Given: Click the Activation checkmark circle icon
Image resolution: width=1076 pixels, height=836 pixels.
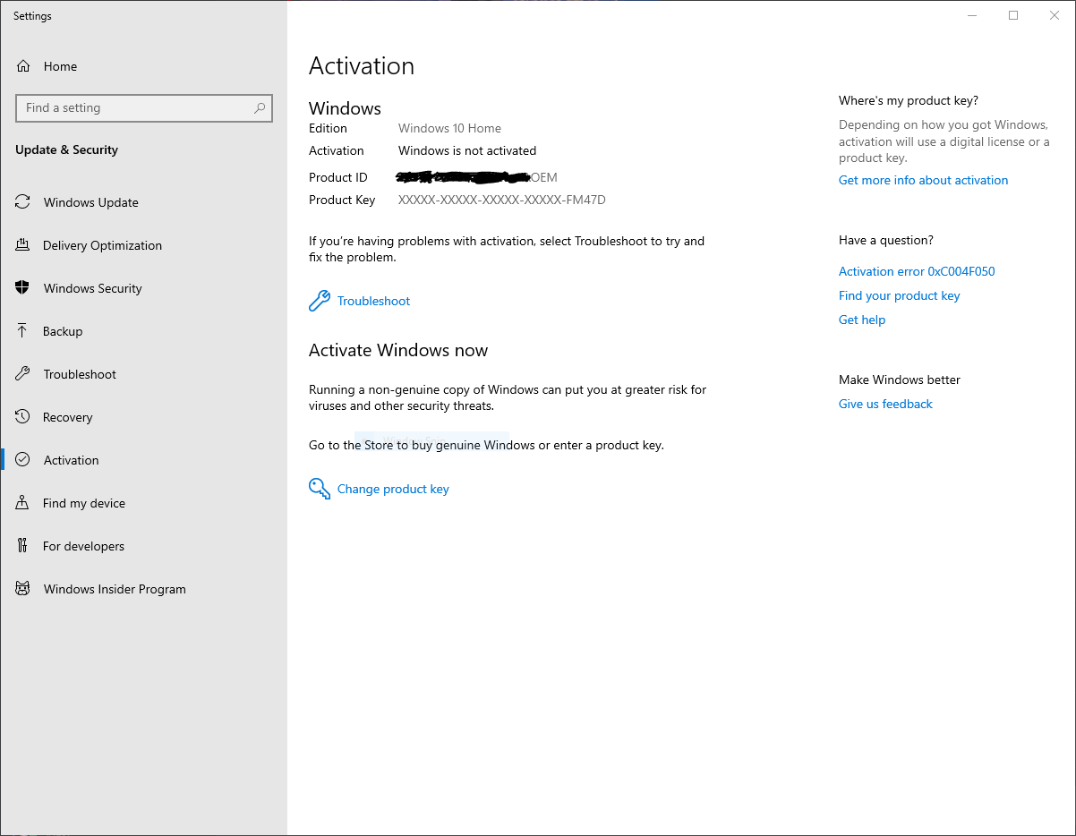Looking at the screenshot, I should tap(23, 460).
